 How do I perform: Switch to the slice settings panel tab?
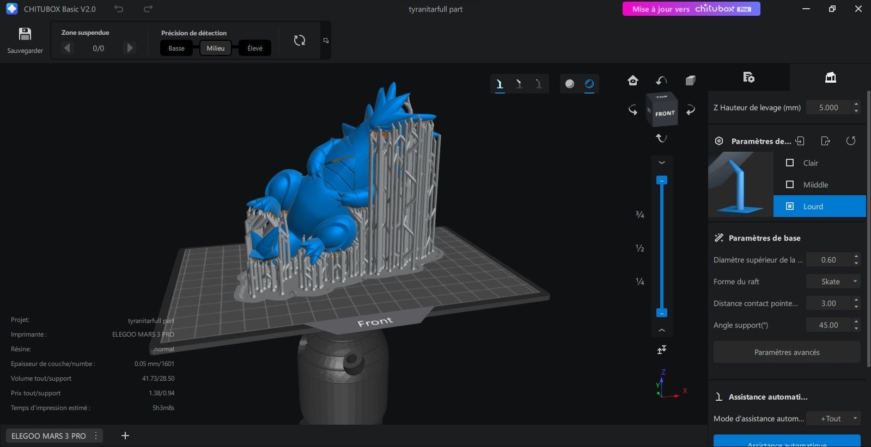coord(748,77)
